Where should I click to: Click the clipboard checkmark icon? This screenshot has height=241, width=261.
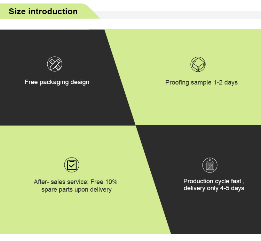click(72, 164)
